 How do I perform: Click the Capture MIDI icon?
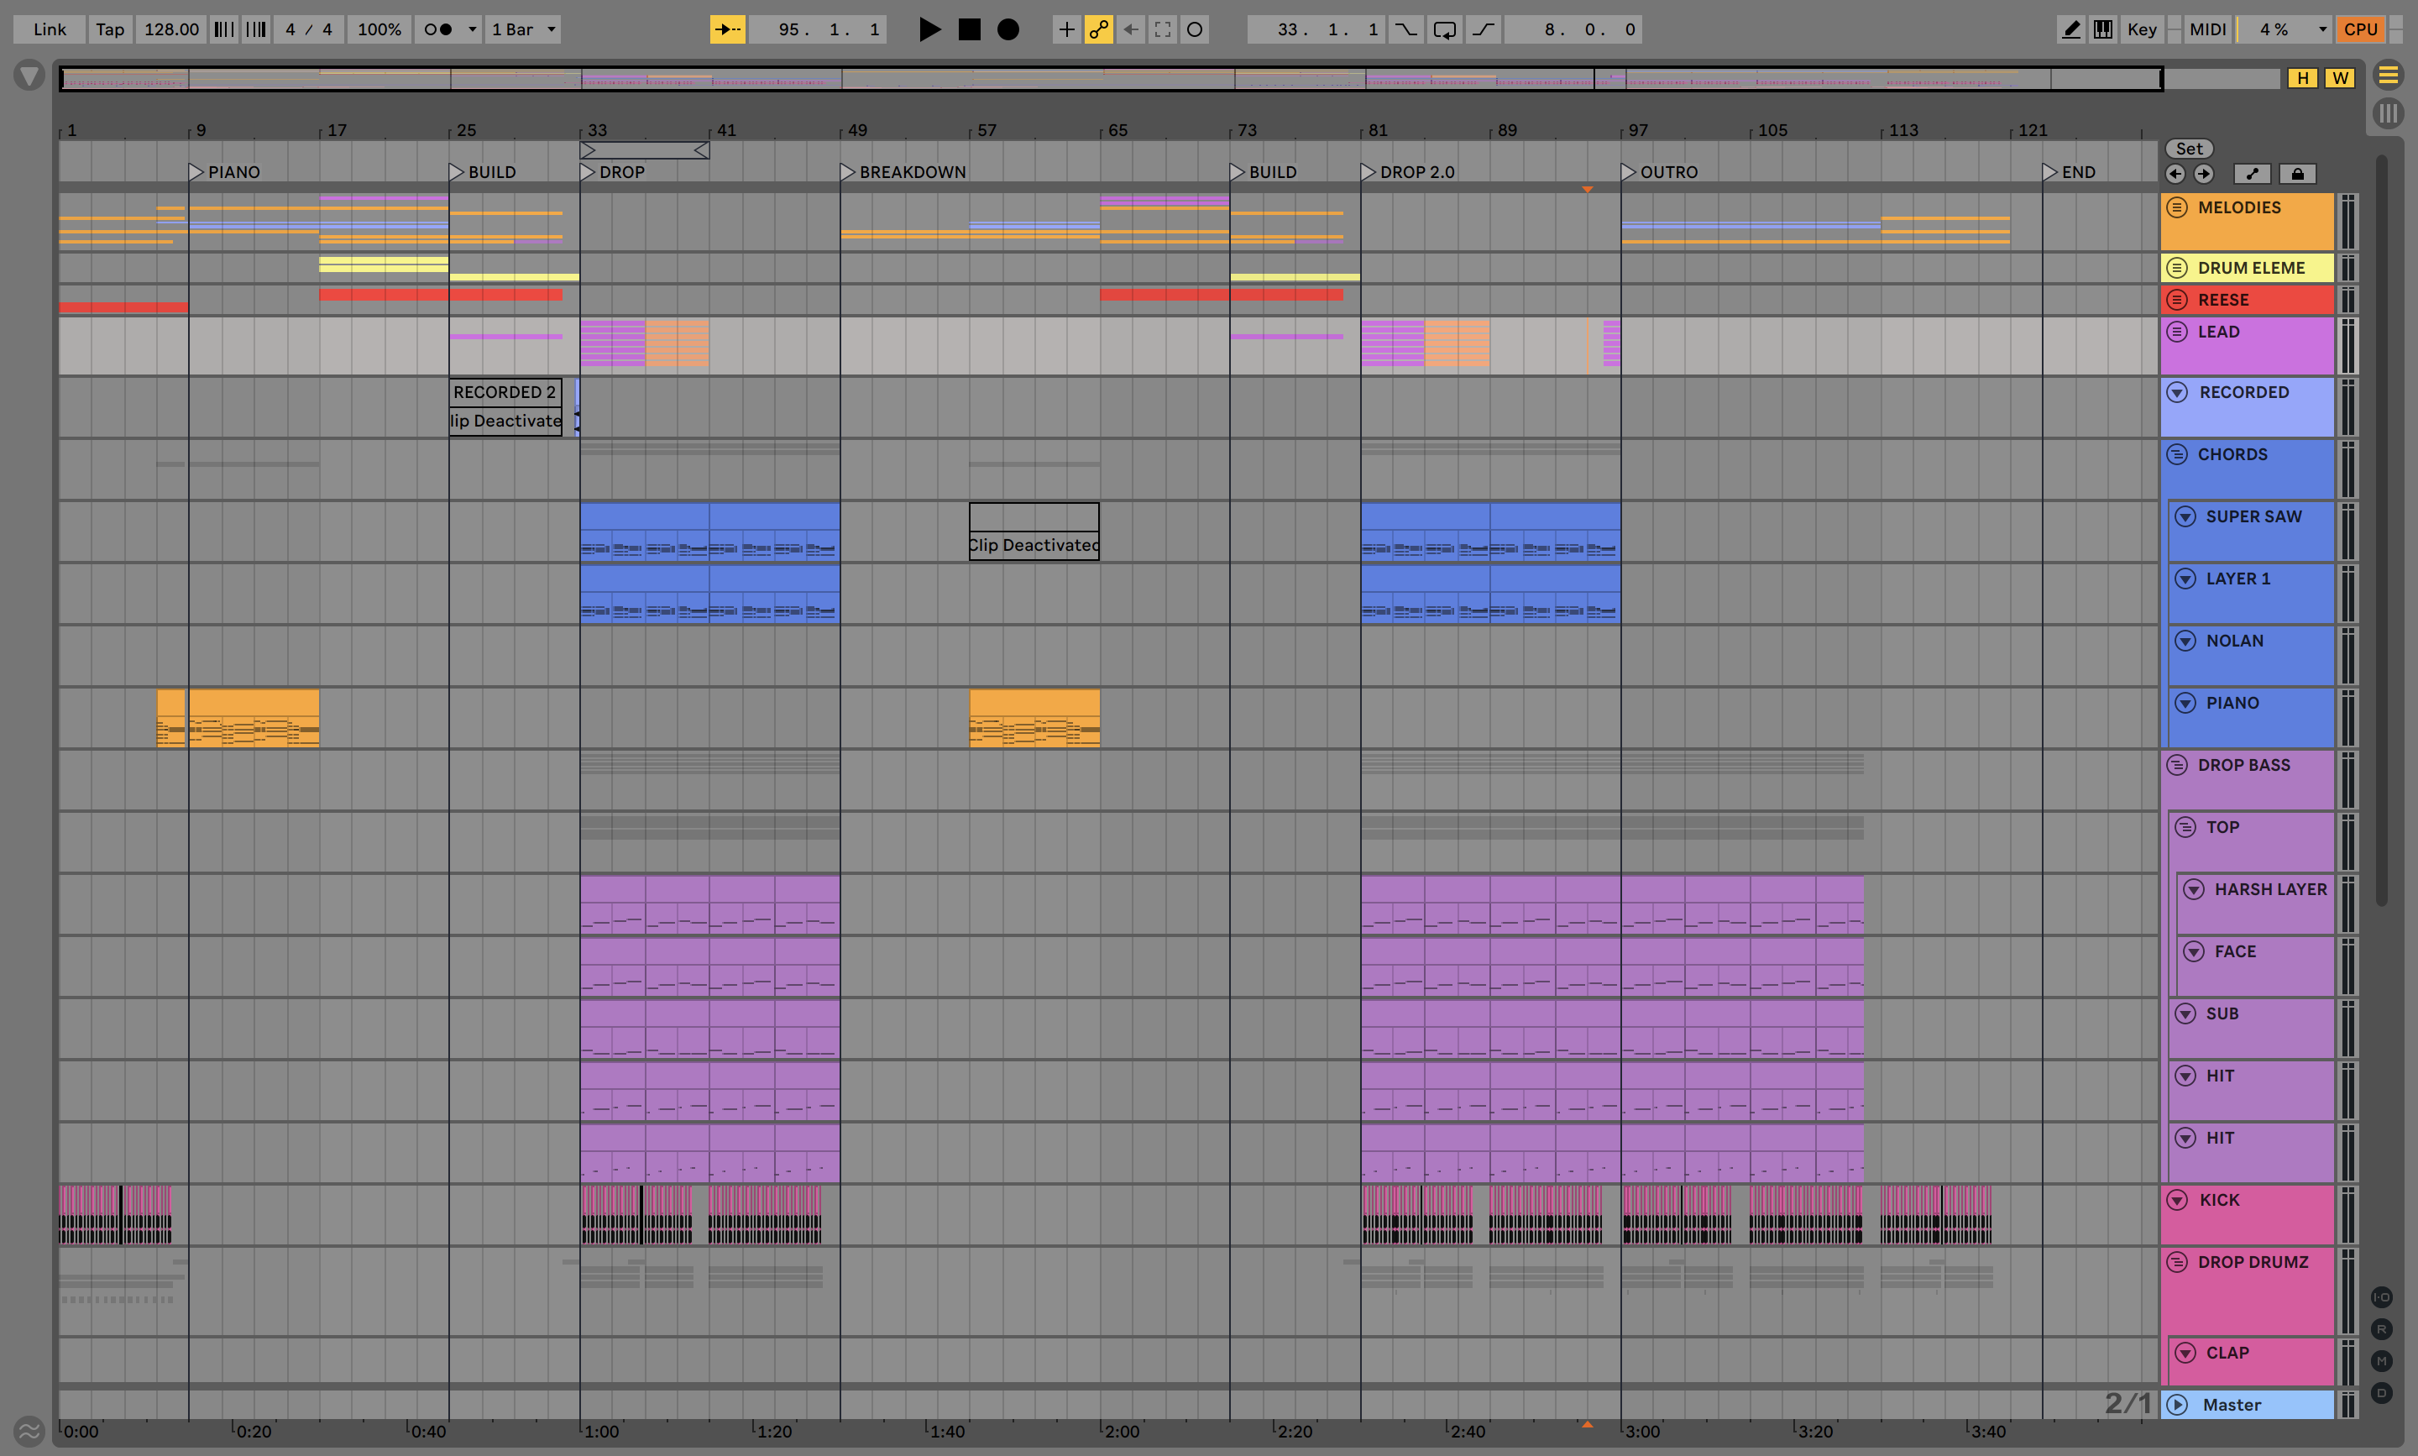[1163, 29]
